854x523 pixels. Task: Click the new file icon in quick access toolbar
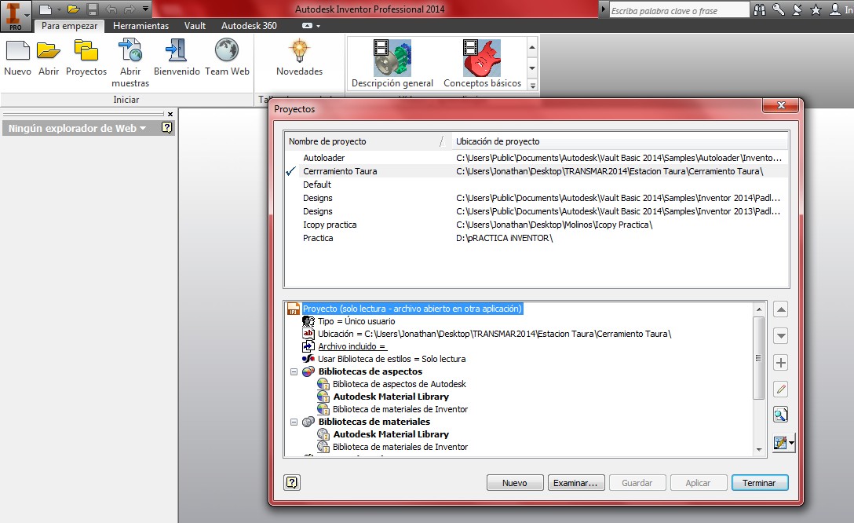tap(46, 9)
